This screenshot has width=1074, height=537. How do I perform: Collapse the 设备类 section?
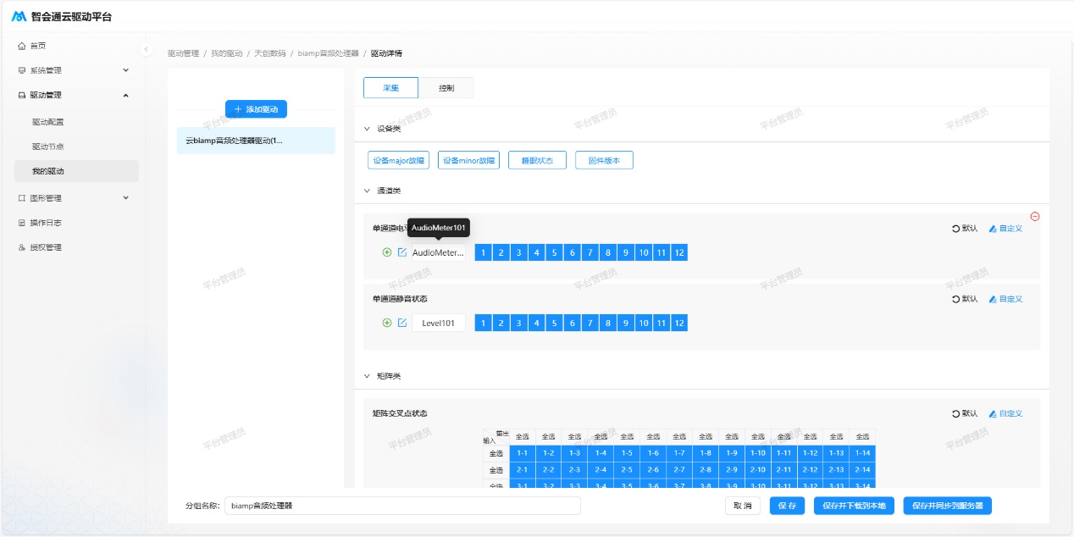pyautogui.click(x=367, y=129)
